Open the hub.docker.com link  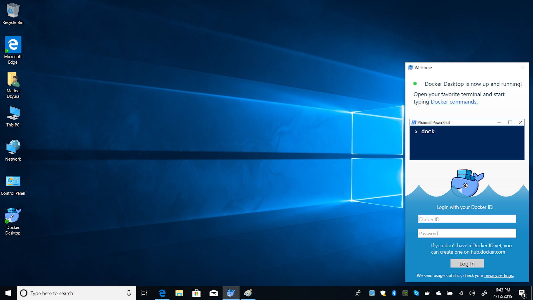click(x=488, y=252)
